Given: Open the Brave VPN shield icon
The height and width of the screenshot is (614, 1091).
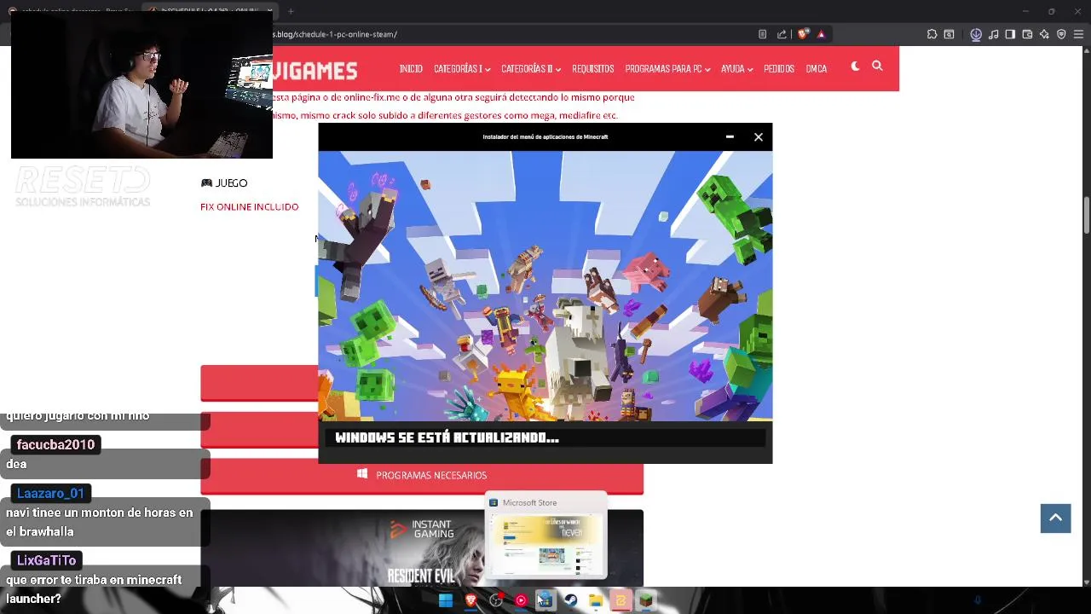Looking at the screenshot, I should click(1061, 34).
